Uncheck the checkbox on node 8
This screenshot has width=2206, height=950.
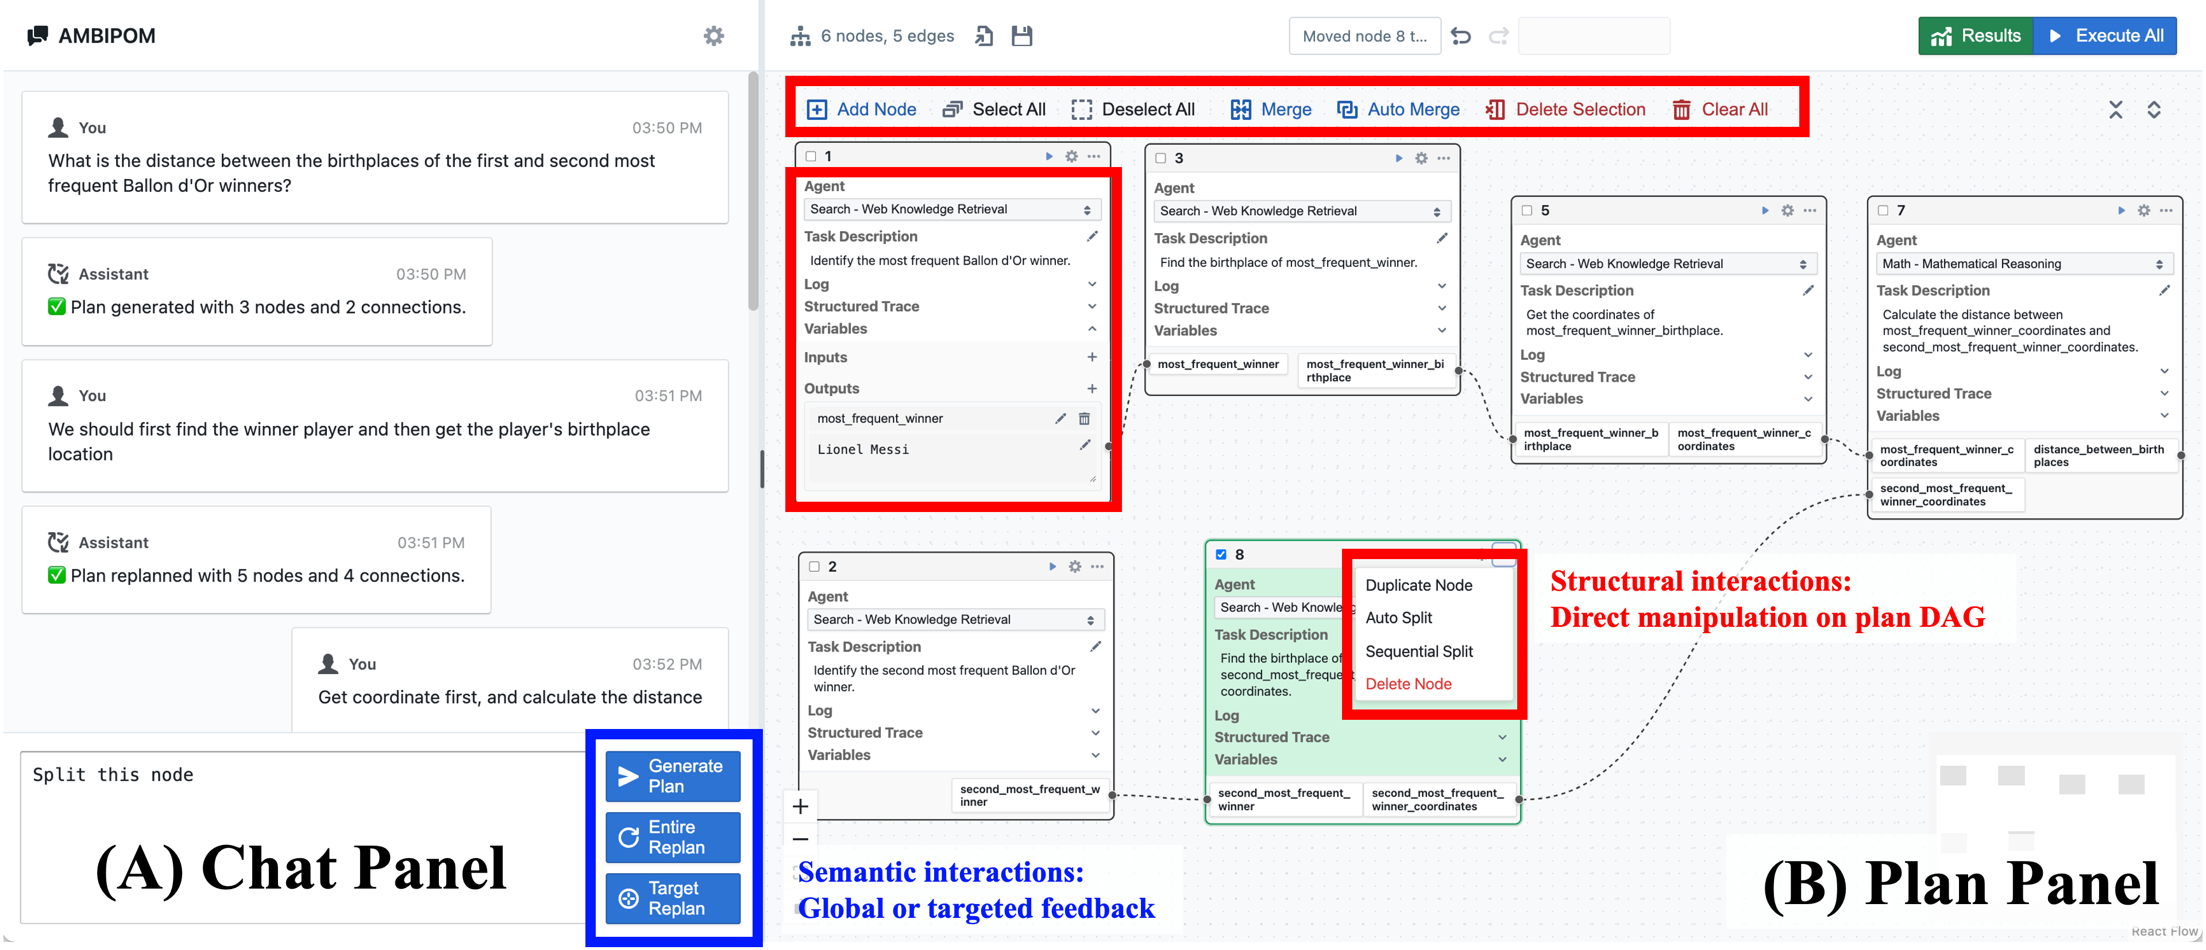[1220, 555]
